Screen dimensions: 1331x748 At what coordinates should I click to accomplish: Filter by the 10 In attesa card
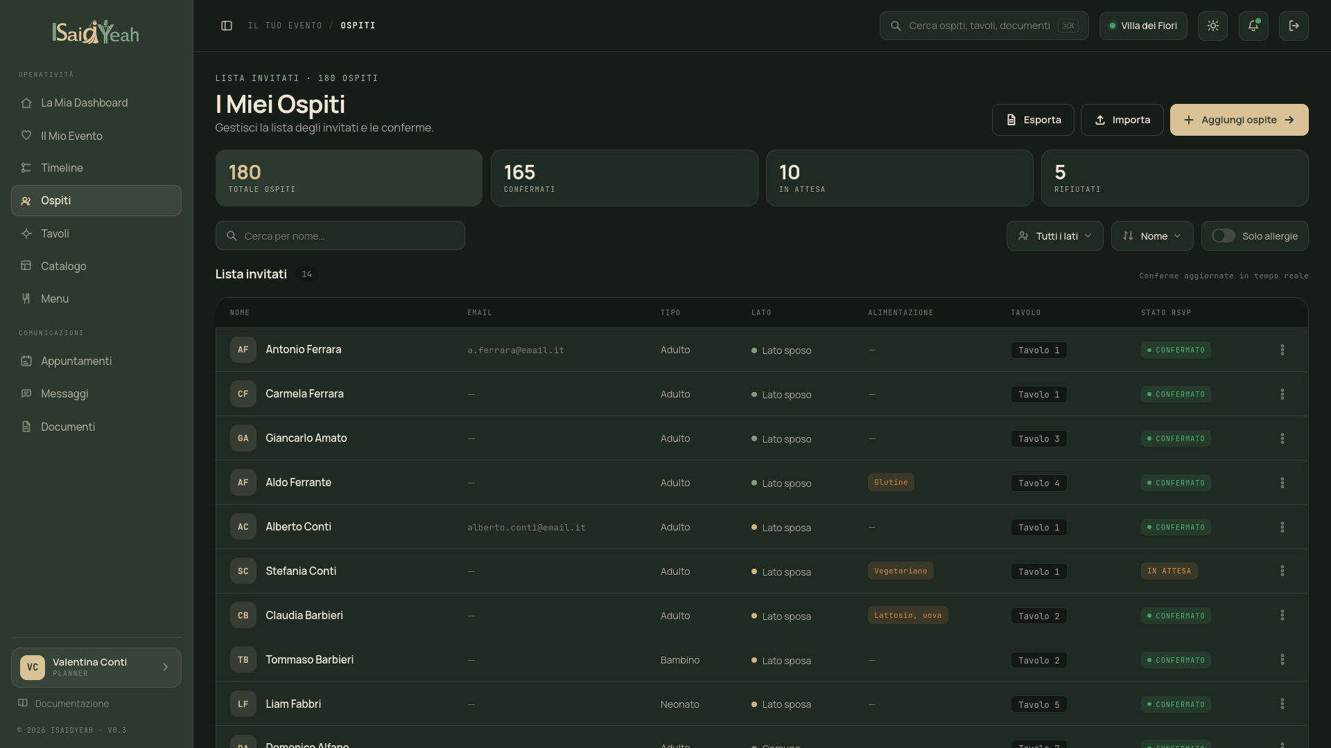(x=899, y=178)
